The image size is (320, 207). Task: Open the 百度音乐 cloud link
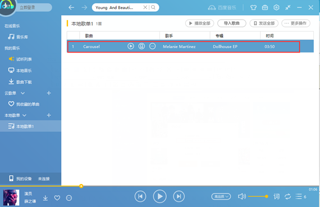tap(222, 8)
